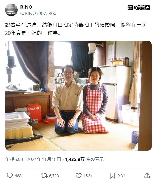Click the red AGFA box in photo
The image size is (157, 183).
point(34,113)
